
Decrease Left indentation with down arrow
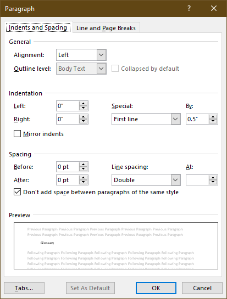click(84, 108)
